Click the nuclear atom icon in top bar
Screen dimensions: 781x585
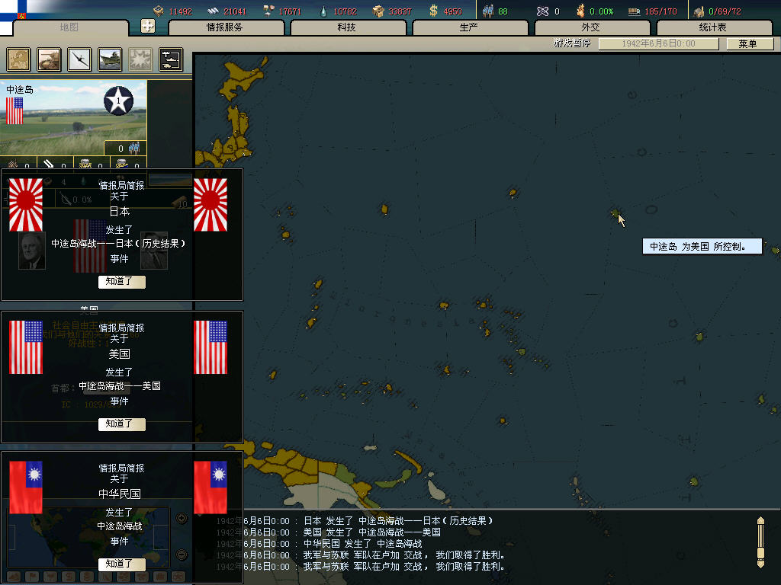click(x=542, y=11)
